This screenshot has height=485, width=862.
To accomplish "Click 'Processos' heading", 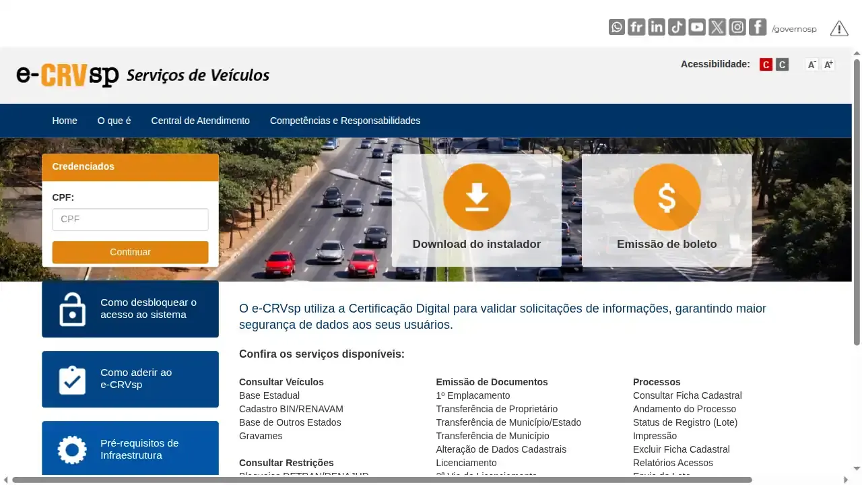I will [x=657, y=382].
